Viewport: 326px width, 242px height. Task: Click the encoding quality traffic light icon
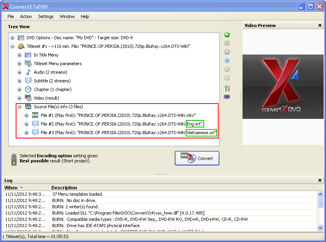(14, 159)
